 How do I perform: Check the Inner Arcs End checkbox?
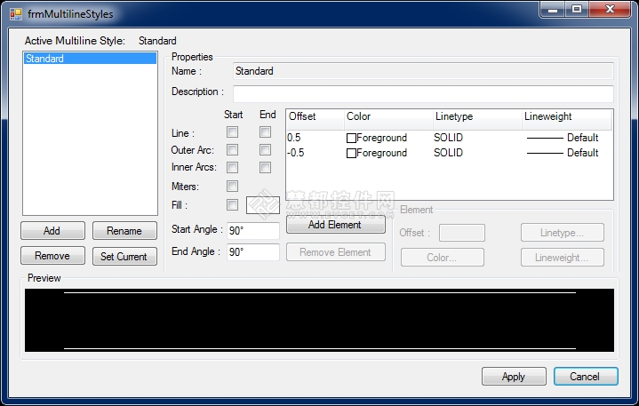265,167
